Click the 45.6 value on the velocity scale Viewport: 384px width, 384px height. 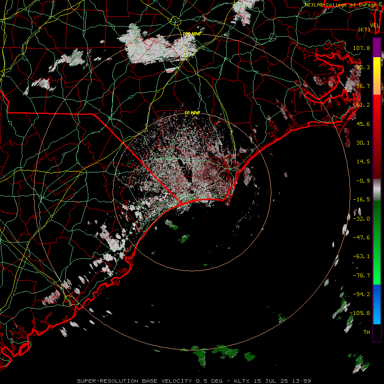point(363,124)
